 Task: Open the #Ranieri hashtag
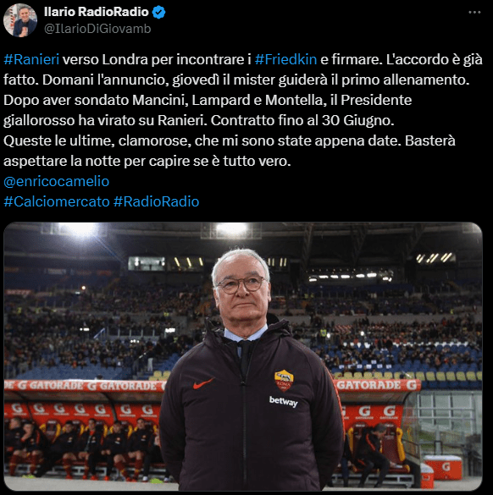[31, 59]
